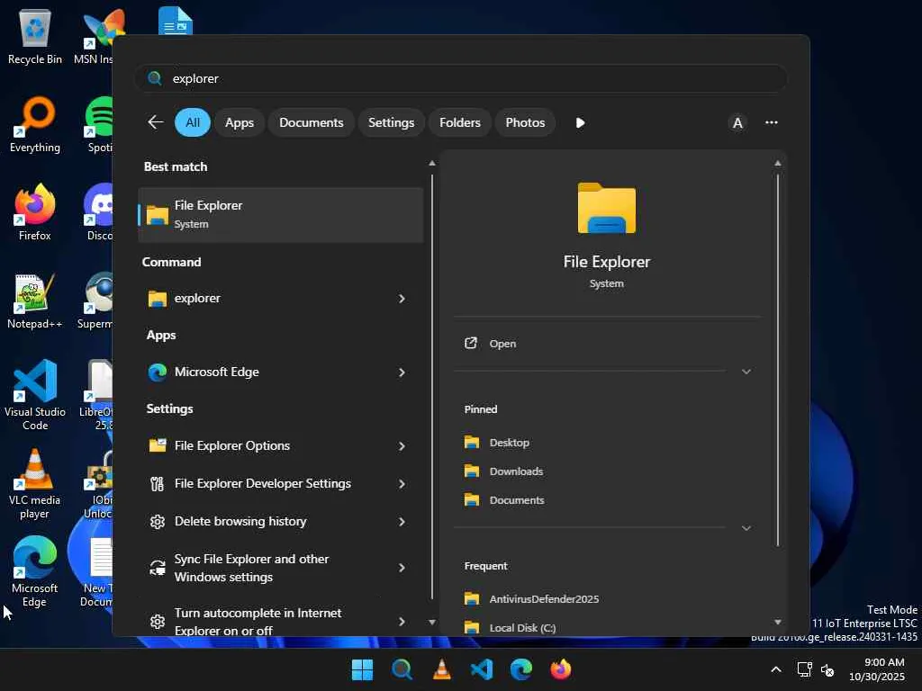Open VLC from the taskbar
Viewport: 922px width, 691px height.
(x=441, y=669)
